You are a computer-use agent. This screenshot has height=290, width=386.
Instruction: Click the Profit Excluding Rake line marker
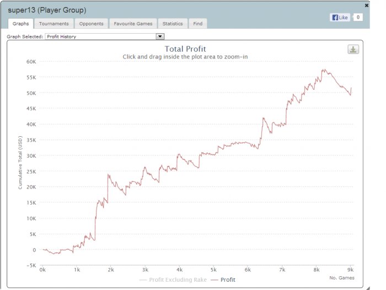click(x=143, y=280)
